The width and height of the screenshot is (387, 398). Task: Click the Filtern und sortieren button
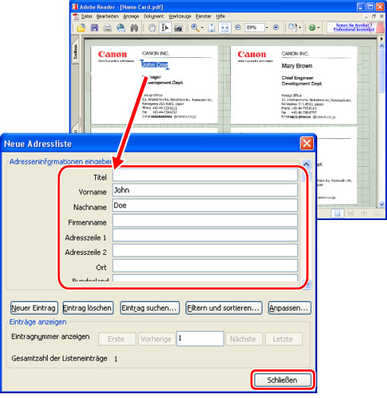224,308
